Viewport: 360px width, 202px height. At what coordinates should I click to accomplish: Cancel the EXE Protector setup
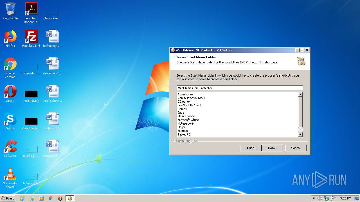(x=296, y=148)
